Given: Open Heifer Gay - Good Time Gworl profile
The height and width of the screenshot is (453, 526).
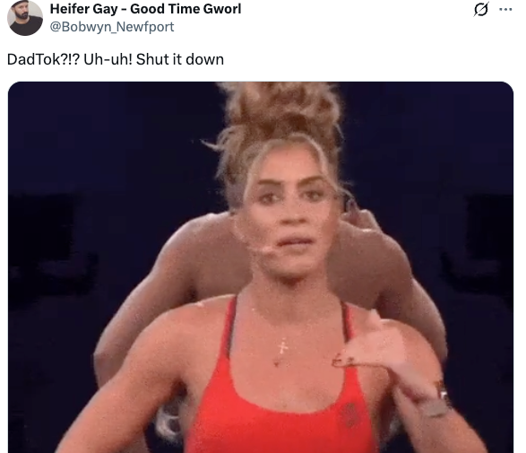Looking at the screenshot, I should pos(145,9).
